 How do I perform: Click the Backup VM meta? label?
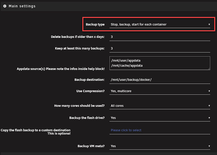(91, 146)
